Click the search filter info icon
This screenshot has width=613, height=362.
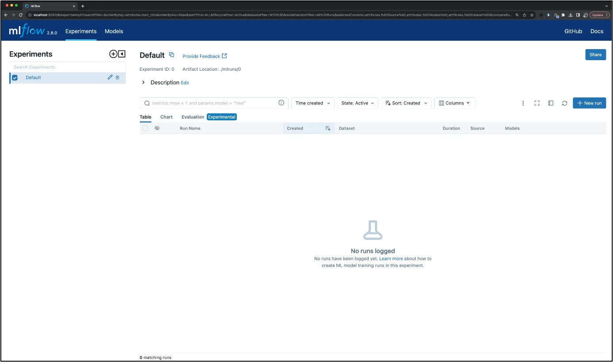[x=281, y=103]
